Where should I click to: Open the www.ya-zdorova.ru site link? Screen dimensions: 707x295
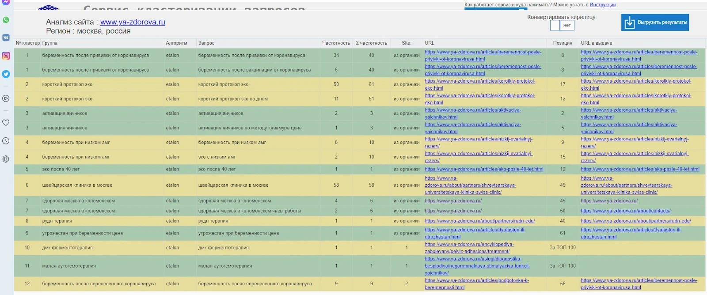coord(133,22)
